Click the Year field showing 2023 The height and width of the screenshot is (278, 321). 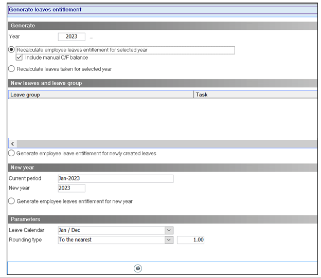[x=72, y=37]
